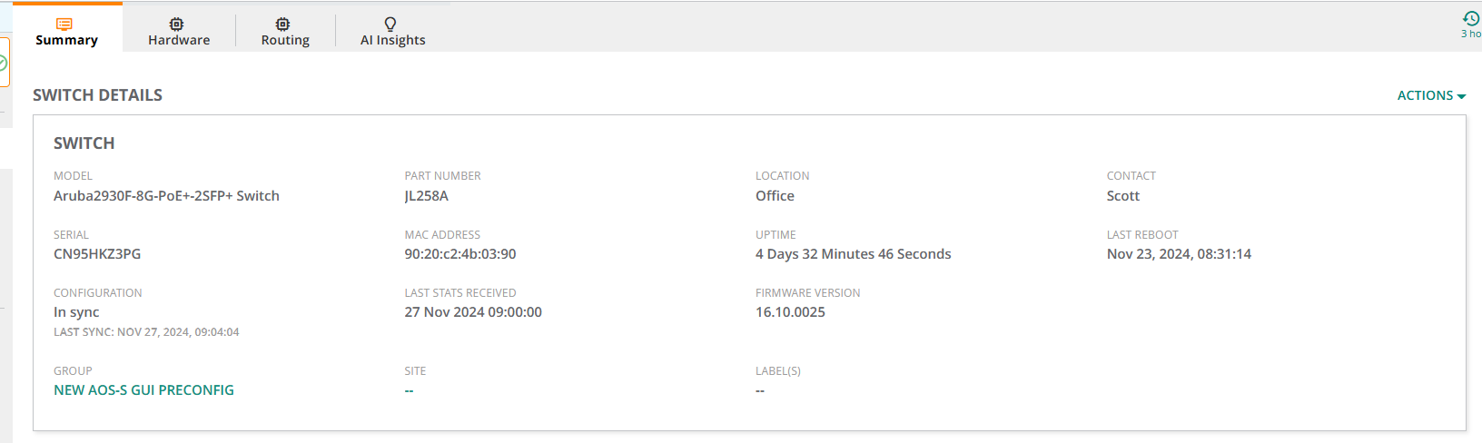The image size is (1482, 443).
Task: Click the caret arrow beside ACTIONS
Action: tap(1461, 96)
